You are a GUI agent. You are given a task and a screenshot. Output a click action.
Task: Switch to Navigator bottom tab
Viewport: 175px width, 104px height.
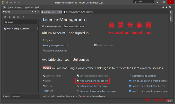point(16,96)
